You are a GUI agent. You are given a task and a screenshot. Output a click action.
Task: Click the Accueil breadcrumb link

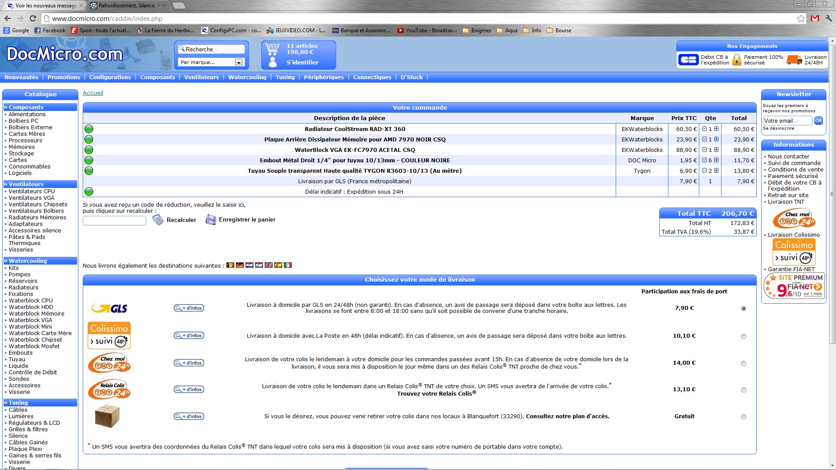pos(93,93)
